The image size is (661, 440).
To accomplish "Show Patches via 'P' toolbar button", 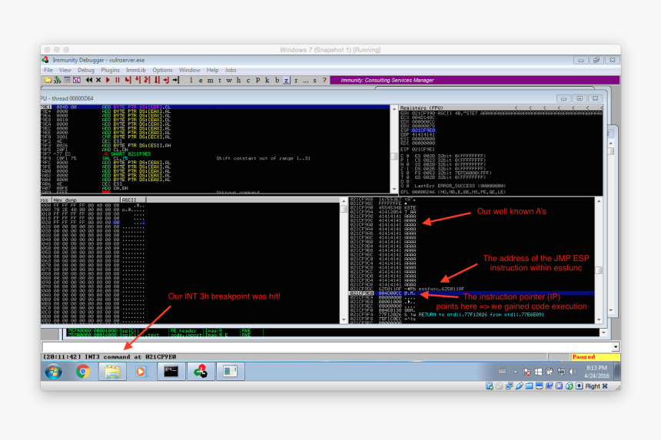I will (x=257, y=80).
